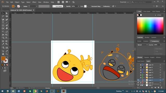Viewport: 166px width, 93px height.
Task: Select the Type tool
Action: [x=3, y=22]
